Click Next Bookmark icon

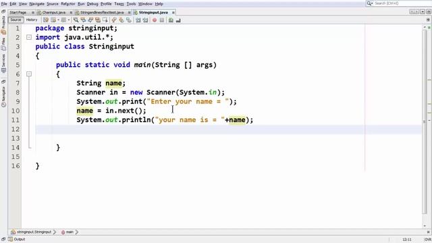point(122,20)
